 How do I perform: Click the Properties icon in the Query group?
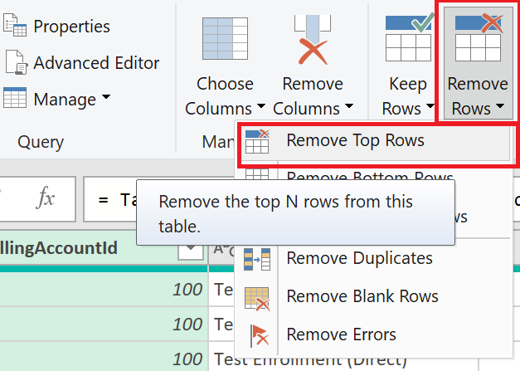click(x=15, y=25)
